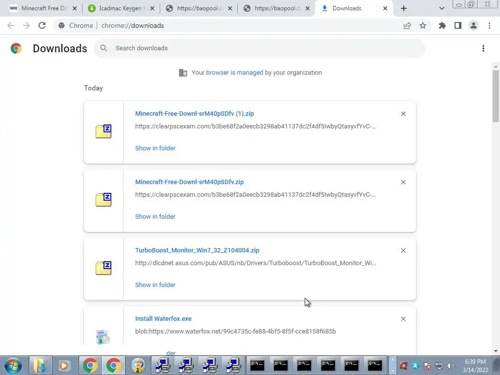The height and width of the screenshot is (375, 500).
Task: Open TurboBoost_Monitor_Win7_32_Z104004.zip file link
Action: (x=197, y=250)
